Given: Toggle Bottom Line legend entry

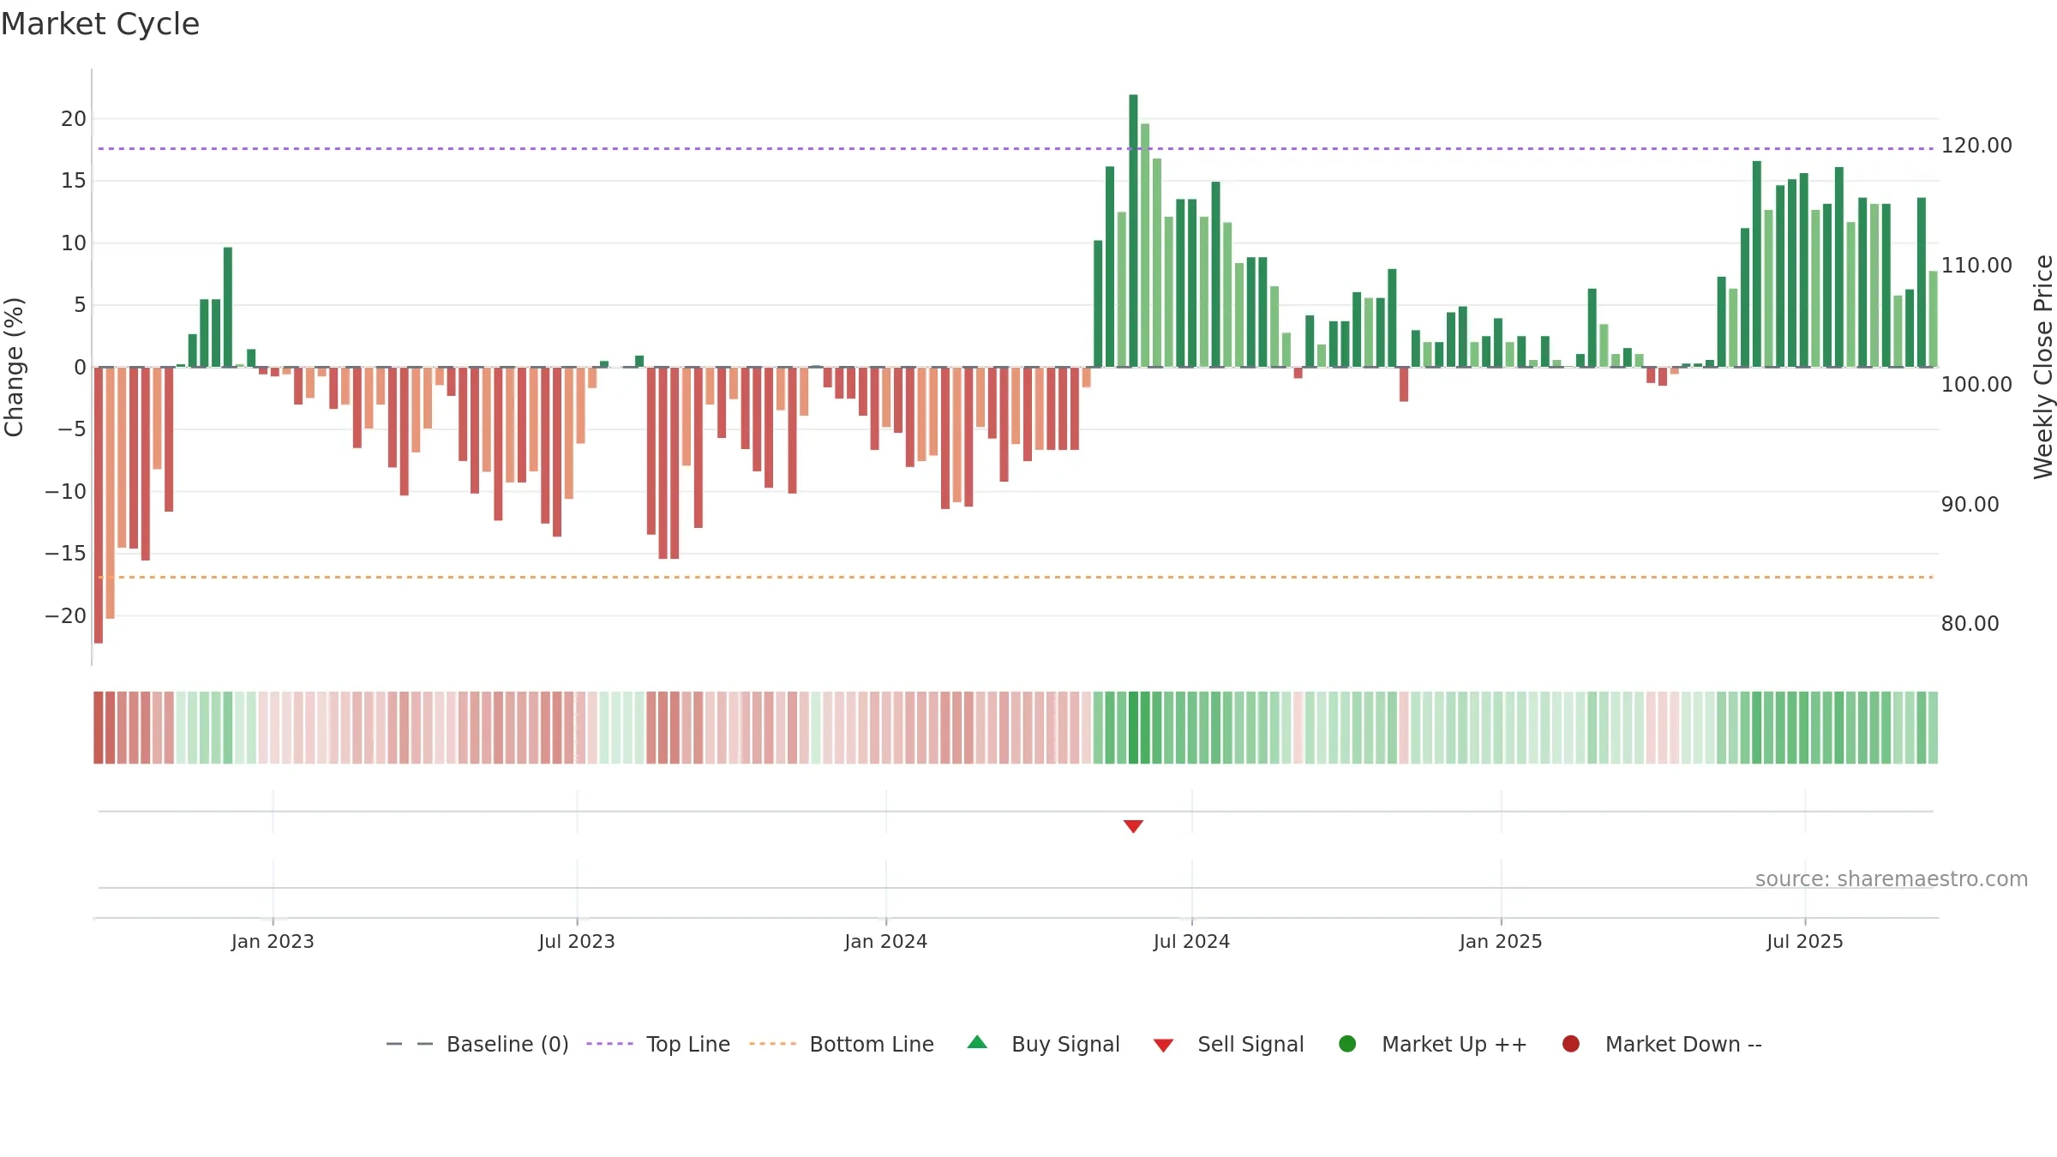Looking at the screenshot, I should coord(842,1044).
